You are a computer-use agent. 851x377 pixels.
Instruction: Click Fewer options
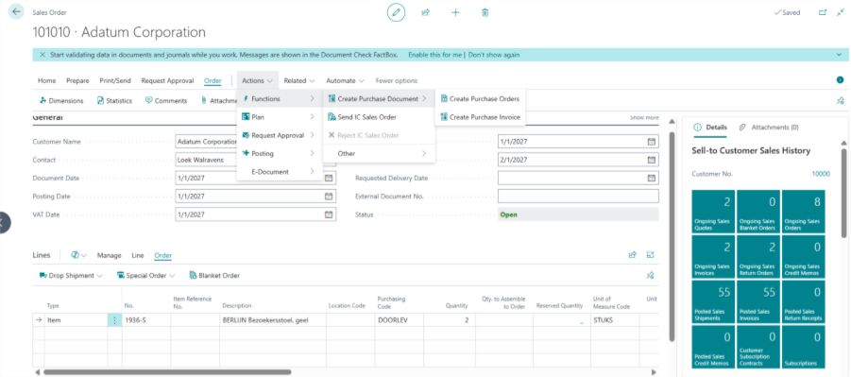(x=397, y=80)
